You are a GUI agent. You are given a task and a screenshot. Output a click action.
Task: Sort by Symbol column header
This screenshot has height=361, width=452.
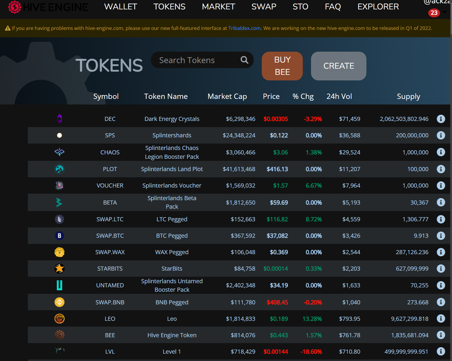pos(106,96)
